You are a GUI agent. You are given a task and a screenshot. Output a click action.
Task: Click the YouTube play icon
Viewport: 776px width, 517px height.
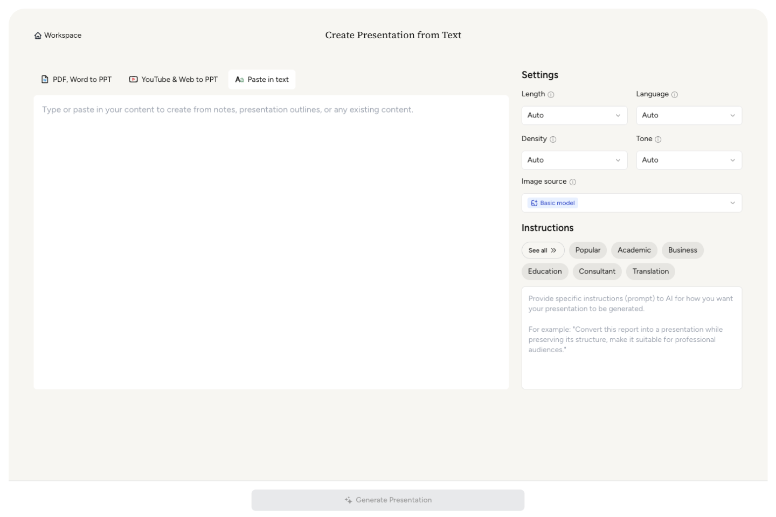133,80
